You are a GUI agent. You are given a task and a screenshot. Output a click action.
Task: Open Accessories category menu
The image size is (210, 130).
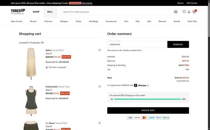pos(111,21)
